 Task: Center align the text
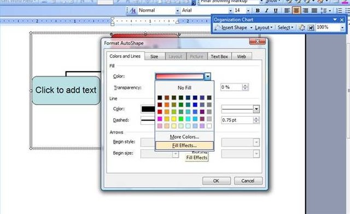point(296,10)
